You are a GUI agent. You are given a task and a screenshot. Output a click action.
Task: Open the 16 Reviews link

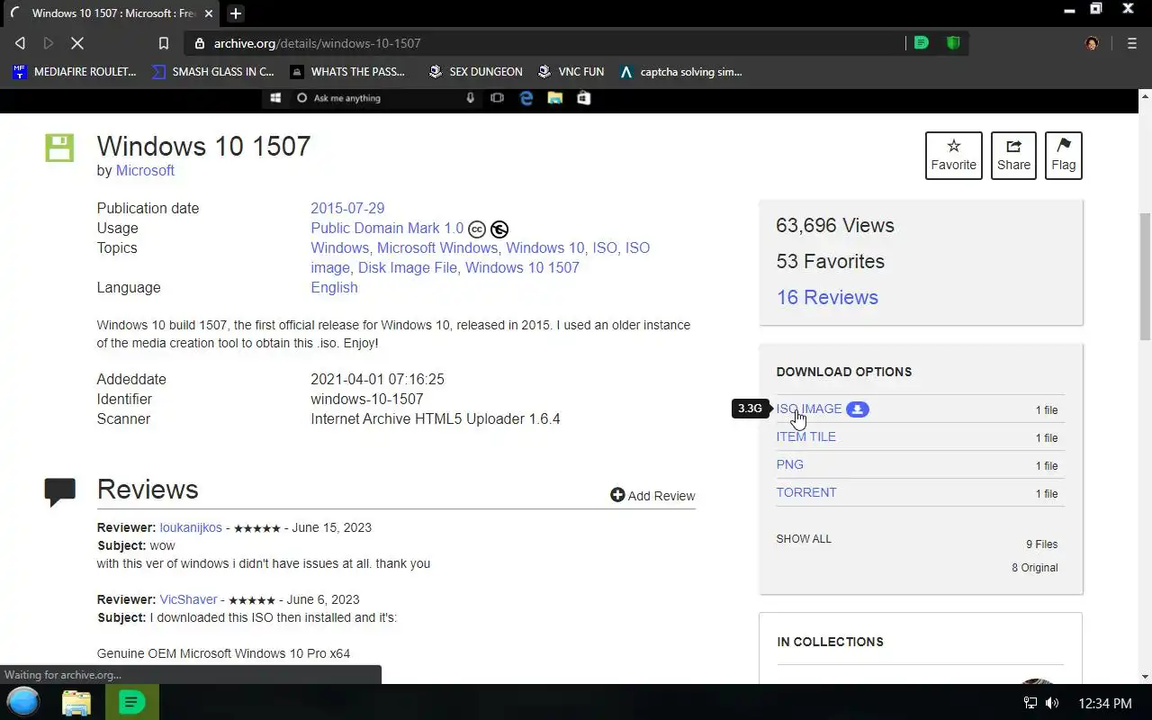(827, 297)
